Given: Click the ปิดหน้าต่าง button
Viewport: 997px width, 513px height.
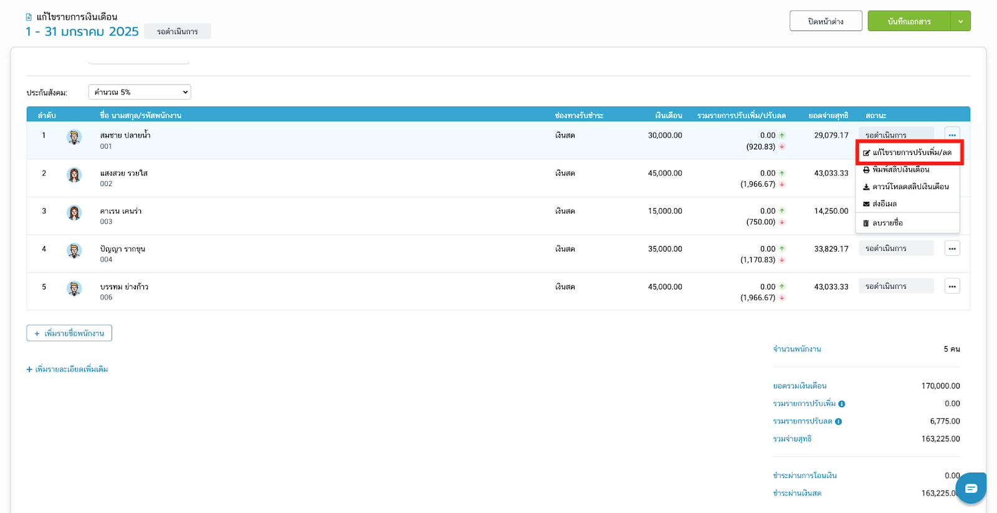Looking at the screenshot, I should [x=826, y=21].
